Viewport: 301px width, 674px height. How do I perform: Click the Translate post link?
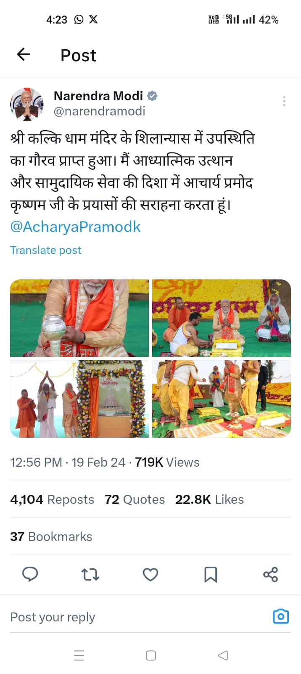click(46, 250)
